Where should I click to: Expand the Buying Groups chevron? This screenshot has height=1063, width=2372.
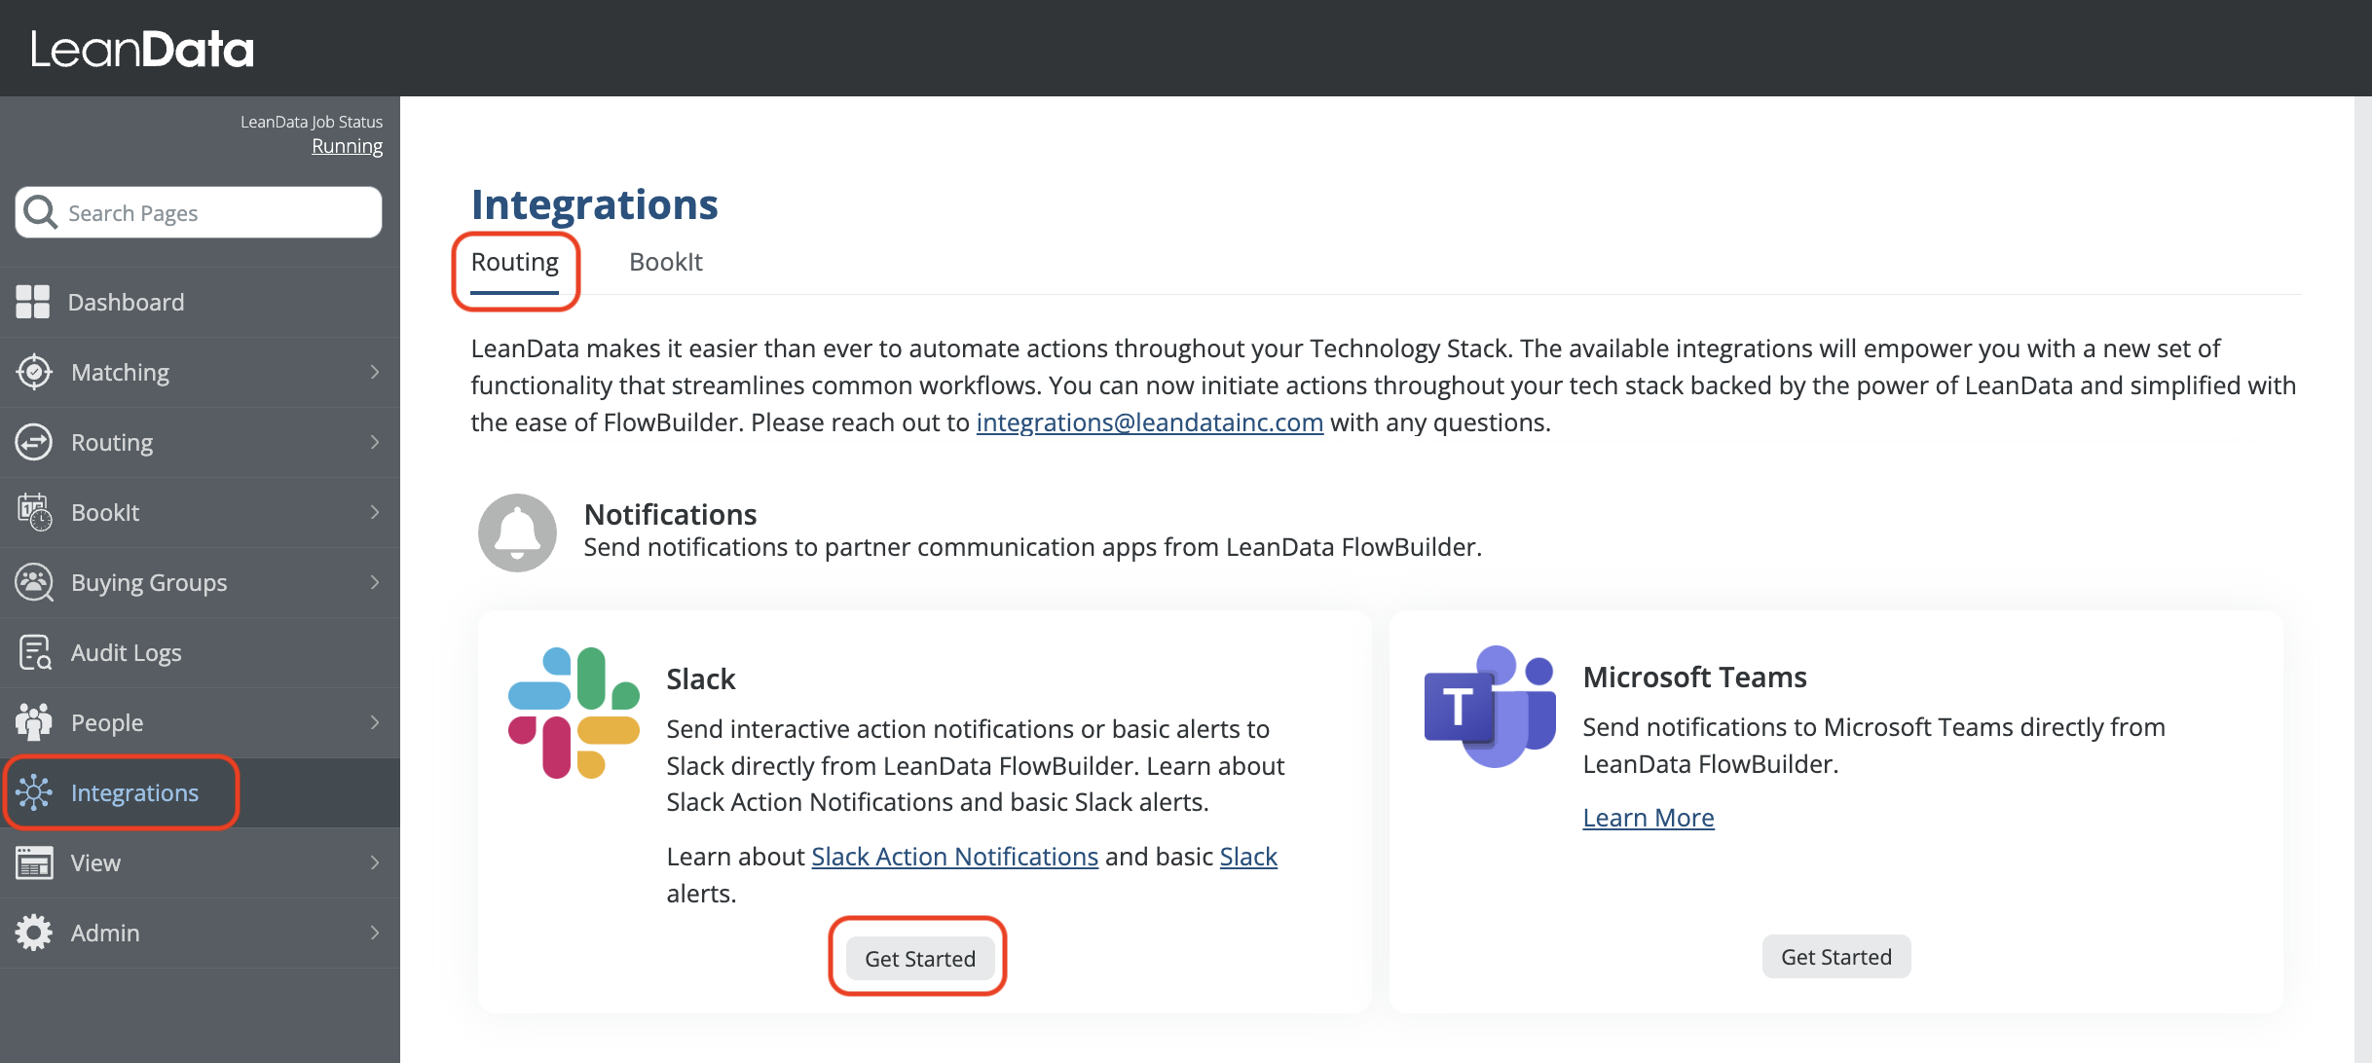pos(375,582)
